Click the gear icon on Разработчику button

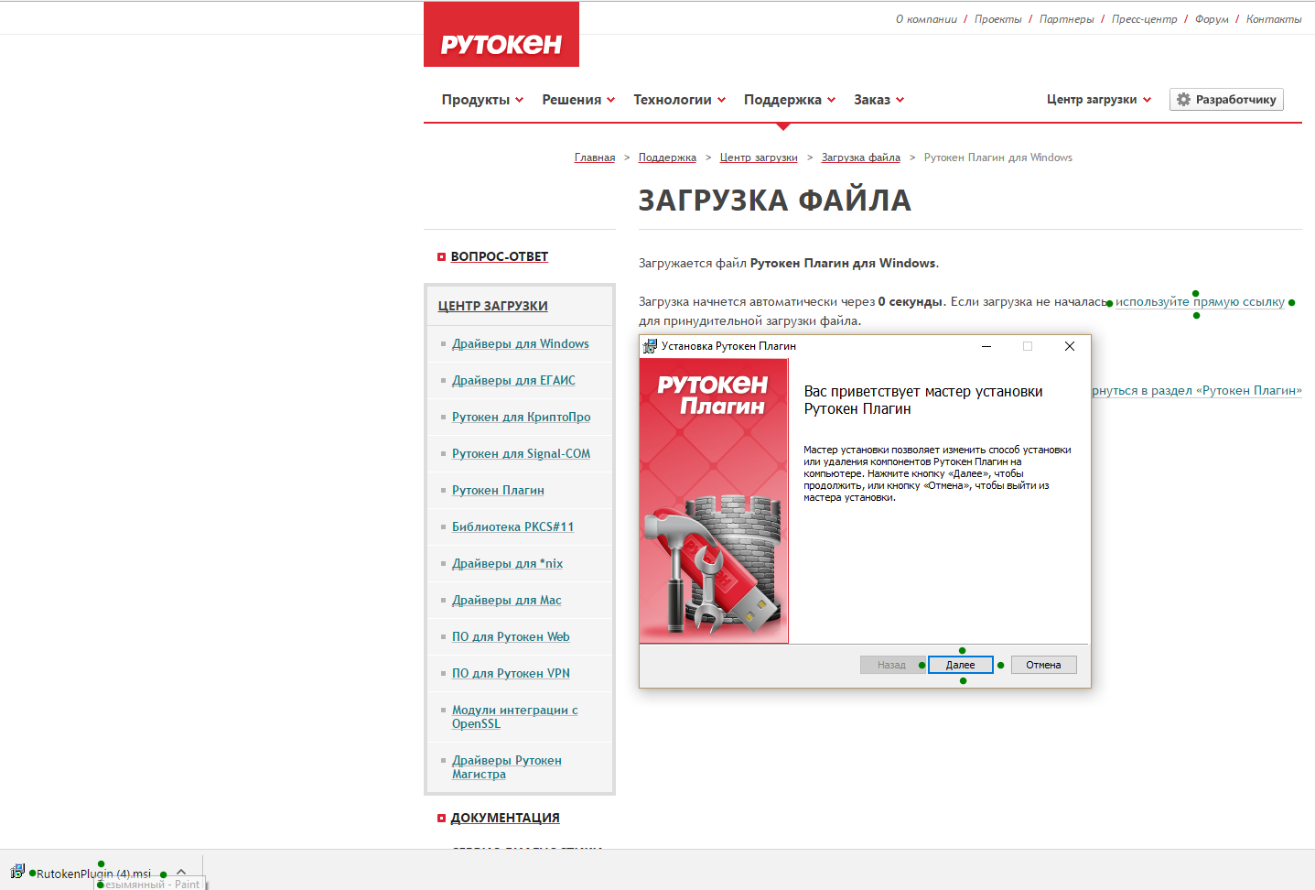pos(1183,99)
